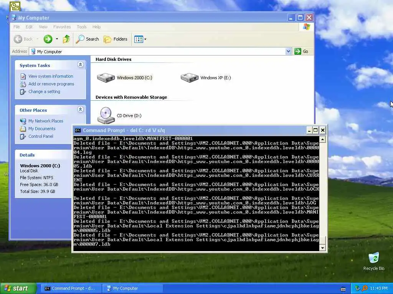Click the keyboard icon on taskbar
The image size is (393, 294).
[343, 289]
